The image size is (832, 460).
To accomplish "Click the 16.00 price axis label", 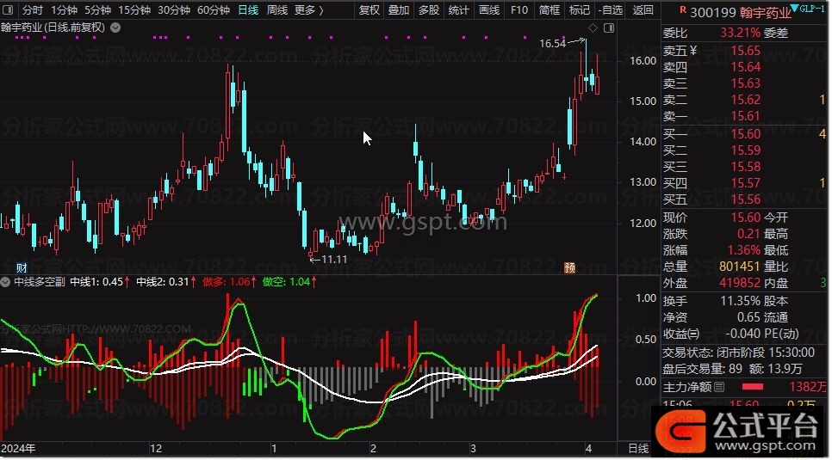I will pyautogui.click(x=643, y=60).
